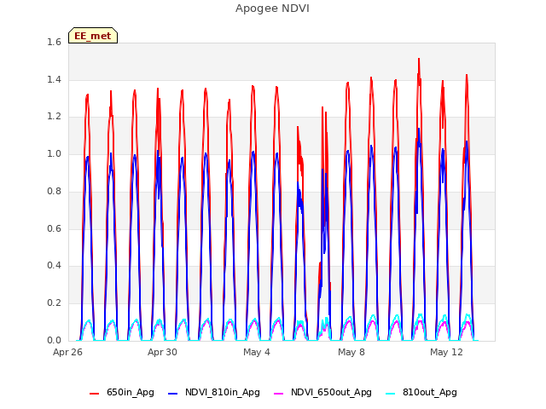Toggle the NDVI_810in_Apg legend entry
This screenshot has height=409, width=546.
tap(214, 392)
